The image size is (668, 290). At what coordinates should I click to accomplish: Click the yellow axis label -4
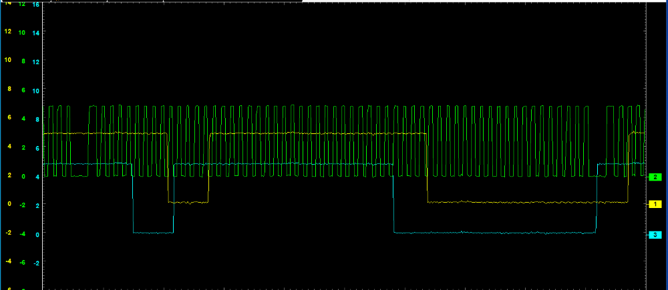[8, 261]
